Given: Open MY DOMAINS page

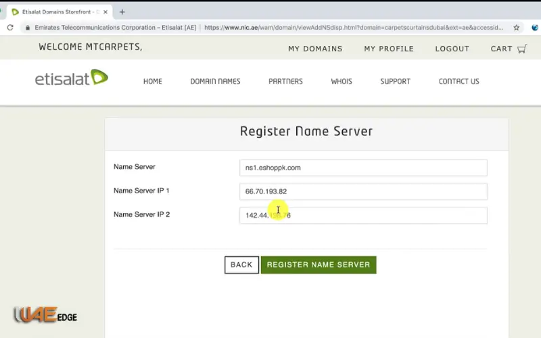Looking at the screenshot, I should tap(315, 49).
